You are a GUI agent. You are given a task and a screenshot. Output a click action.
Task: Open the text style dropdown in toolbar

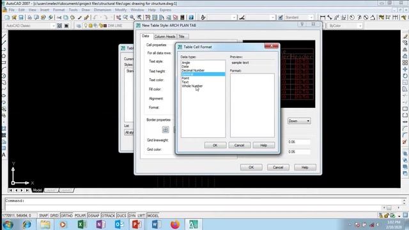tap(222, 17)
